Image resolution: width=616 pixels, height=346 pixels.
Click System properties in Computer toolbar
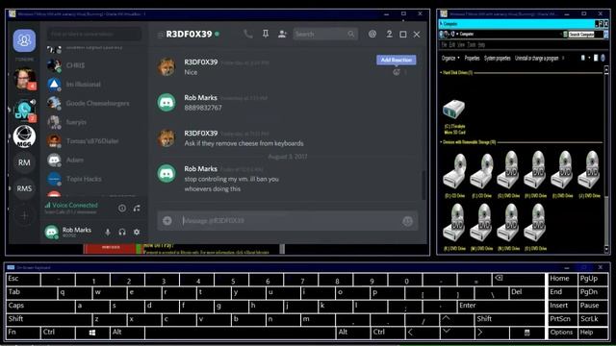pos(497,58)
